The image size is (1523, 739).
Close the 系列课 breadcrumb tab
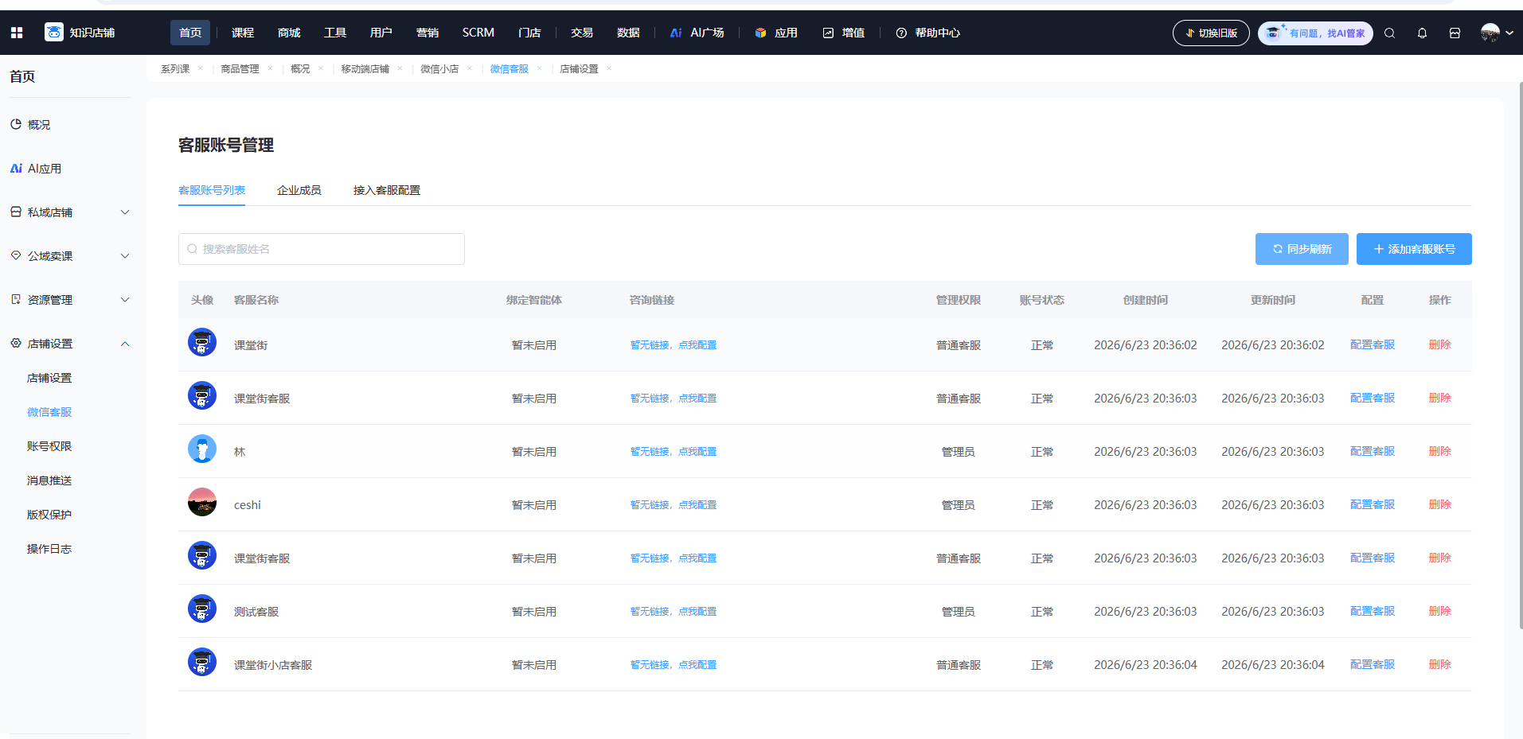(x=200, y=68)
